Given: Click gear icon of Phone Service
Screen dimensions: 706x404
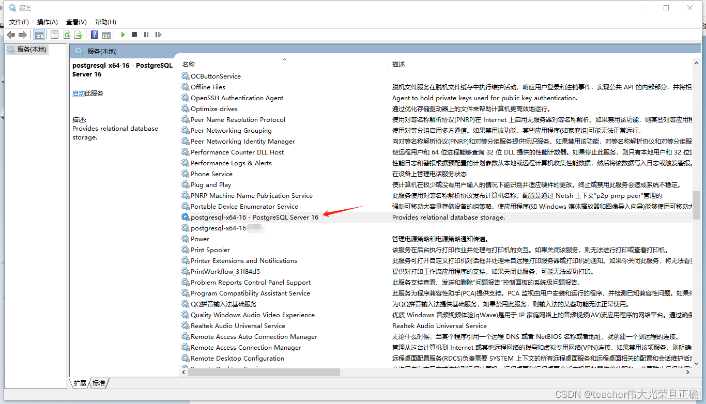Looking at the screenshot, I should coord(186,174).
